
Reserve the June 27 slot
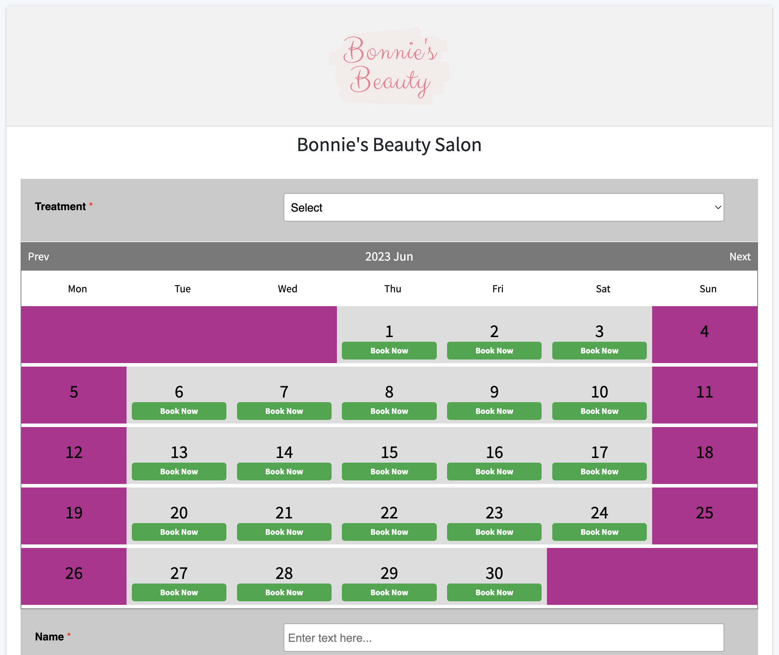click(179, 592)
